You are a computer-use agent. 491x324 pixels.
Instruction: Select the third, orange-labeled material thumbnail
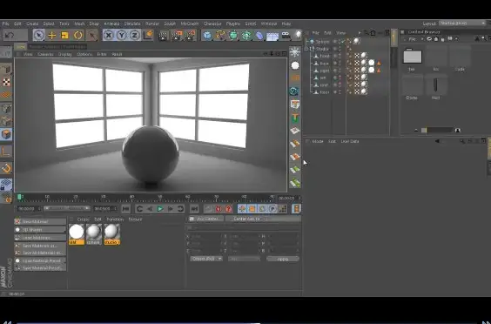[112, 234]
